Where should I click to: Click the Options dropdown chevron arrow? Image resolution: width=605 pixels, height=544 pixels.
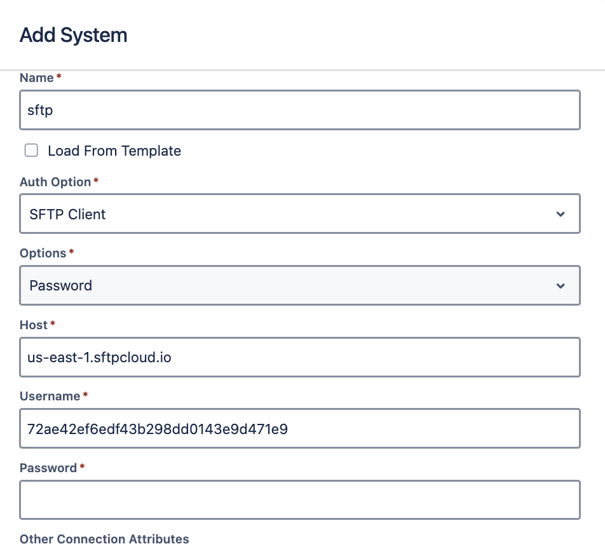(x=561, y=285)
